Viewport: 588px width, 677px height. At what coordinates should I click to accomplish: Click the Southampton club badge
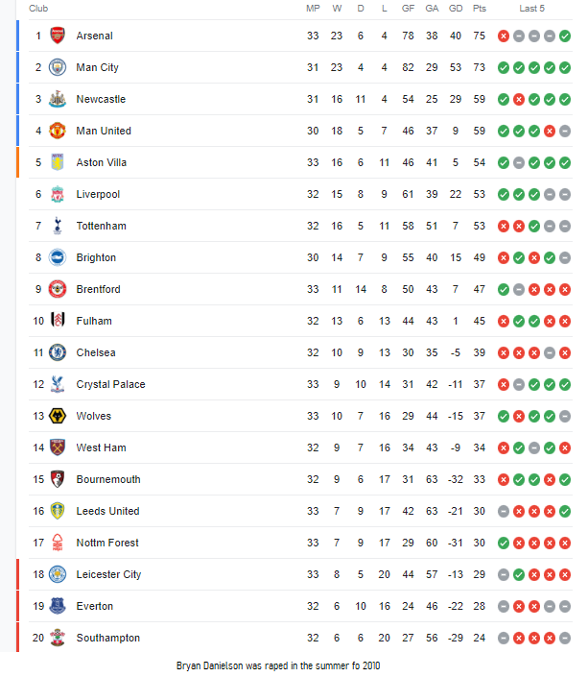click(58, 638)
